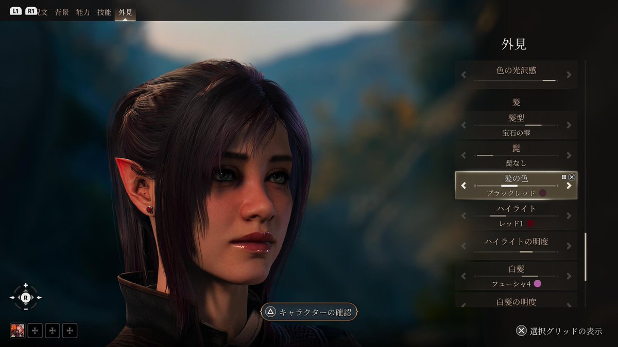
Task: Click 選択グリッドの表示 at bottom right
Action: pyautogui.click(x=566, y=331)
